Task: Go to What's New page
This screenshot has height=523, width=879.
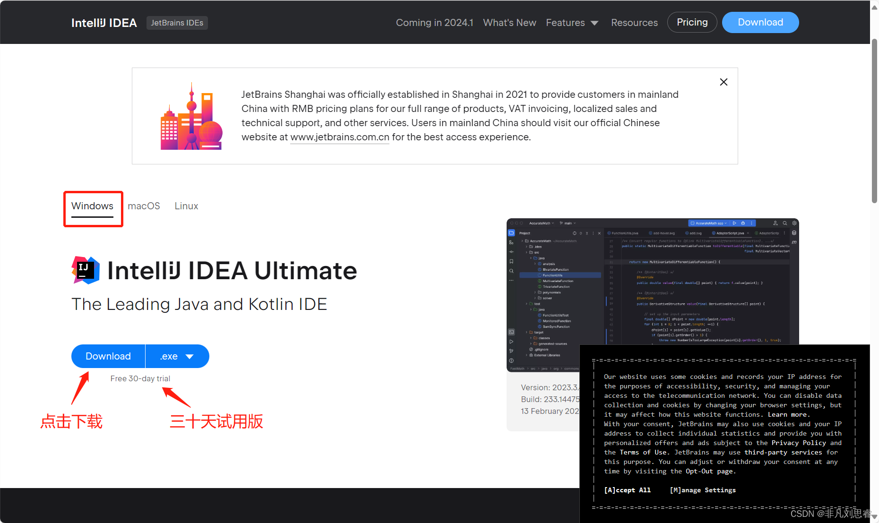Action: (x=509, y=23)
